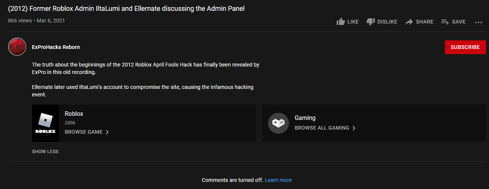Screen dimensions: 489x189
Task: Click the thumbs-up Like icon
Action: [340, 22]
